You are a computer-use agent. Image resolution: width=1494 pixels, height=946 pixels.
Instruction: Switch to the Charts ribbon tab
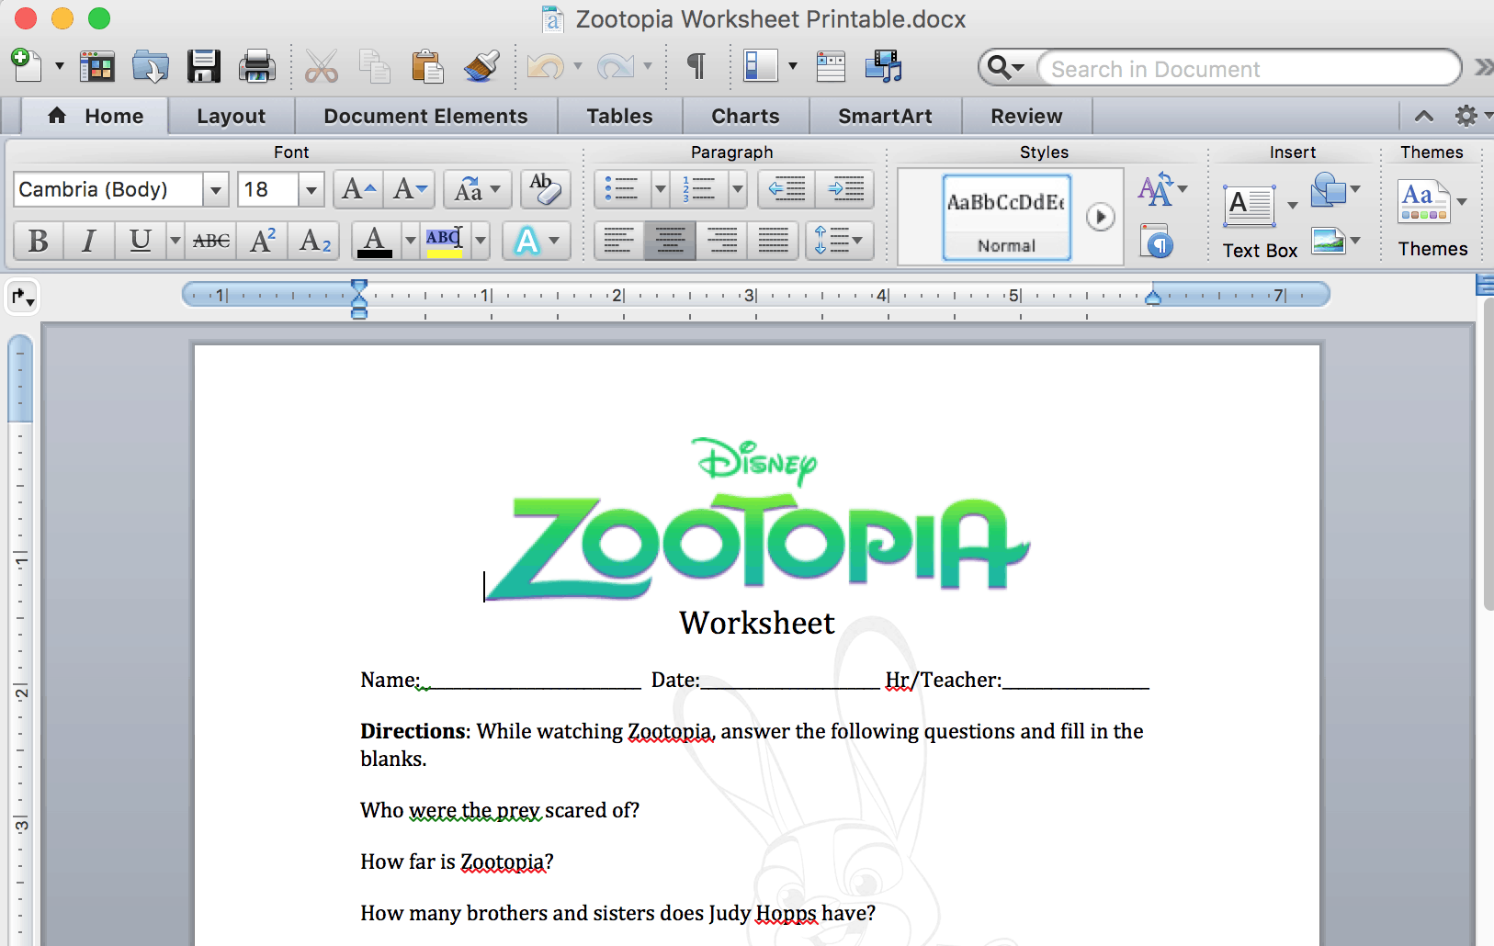click(x=744, y=116)
